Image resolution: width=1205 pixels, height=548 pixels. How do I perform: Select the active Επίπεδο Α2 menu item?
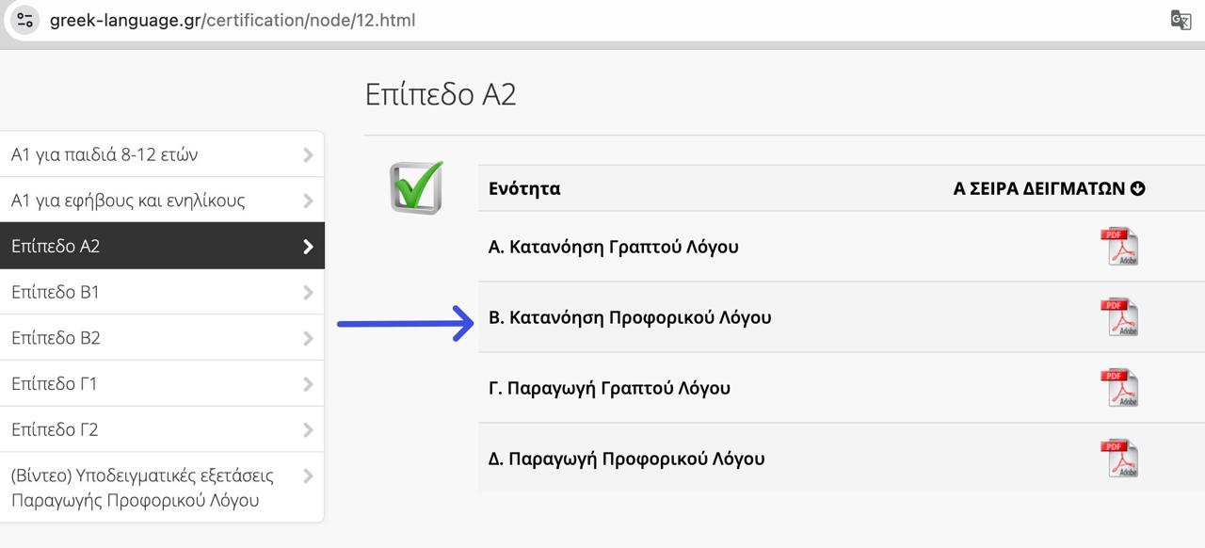coord(56,247)
